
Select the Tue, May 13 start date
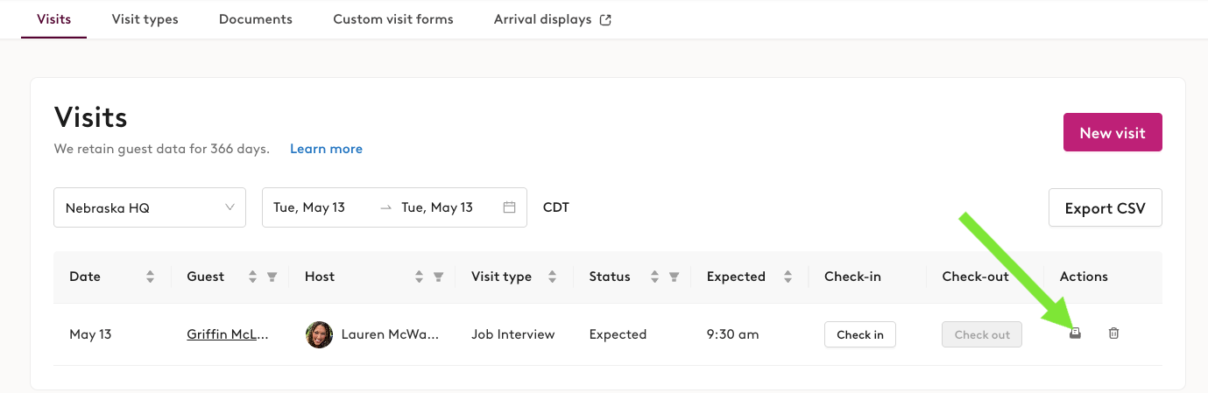309,207
